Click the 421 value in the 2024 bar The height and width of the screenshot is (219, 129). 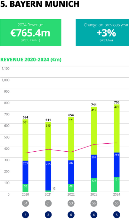[117, 107]
